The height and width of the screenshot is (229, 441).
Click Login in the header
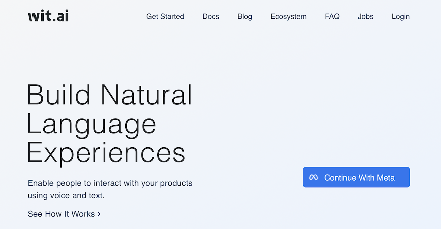(401, 16)
